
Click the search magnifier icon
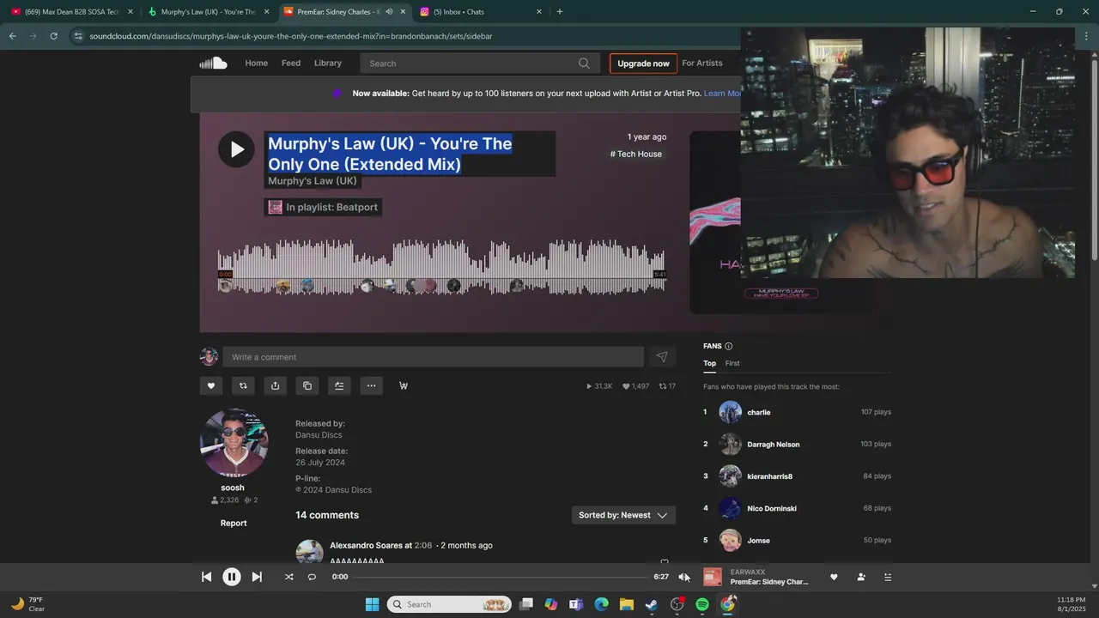584,63
